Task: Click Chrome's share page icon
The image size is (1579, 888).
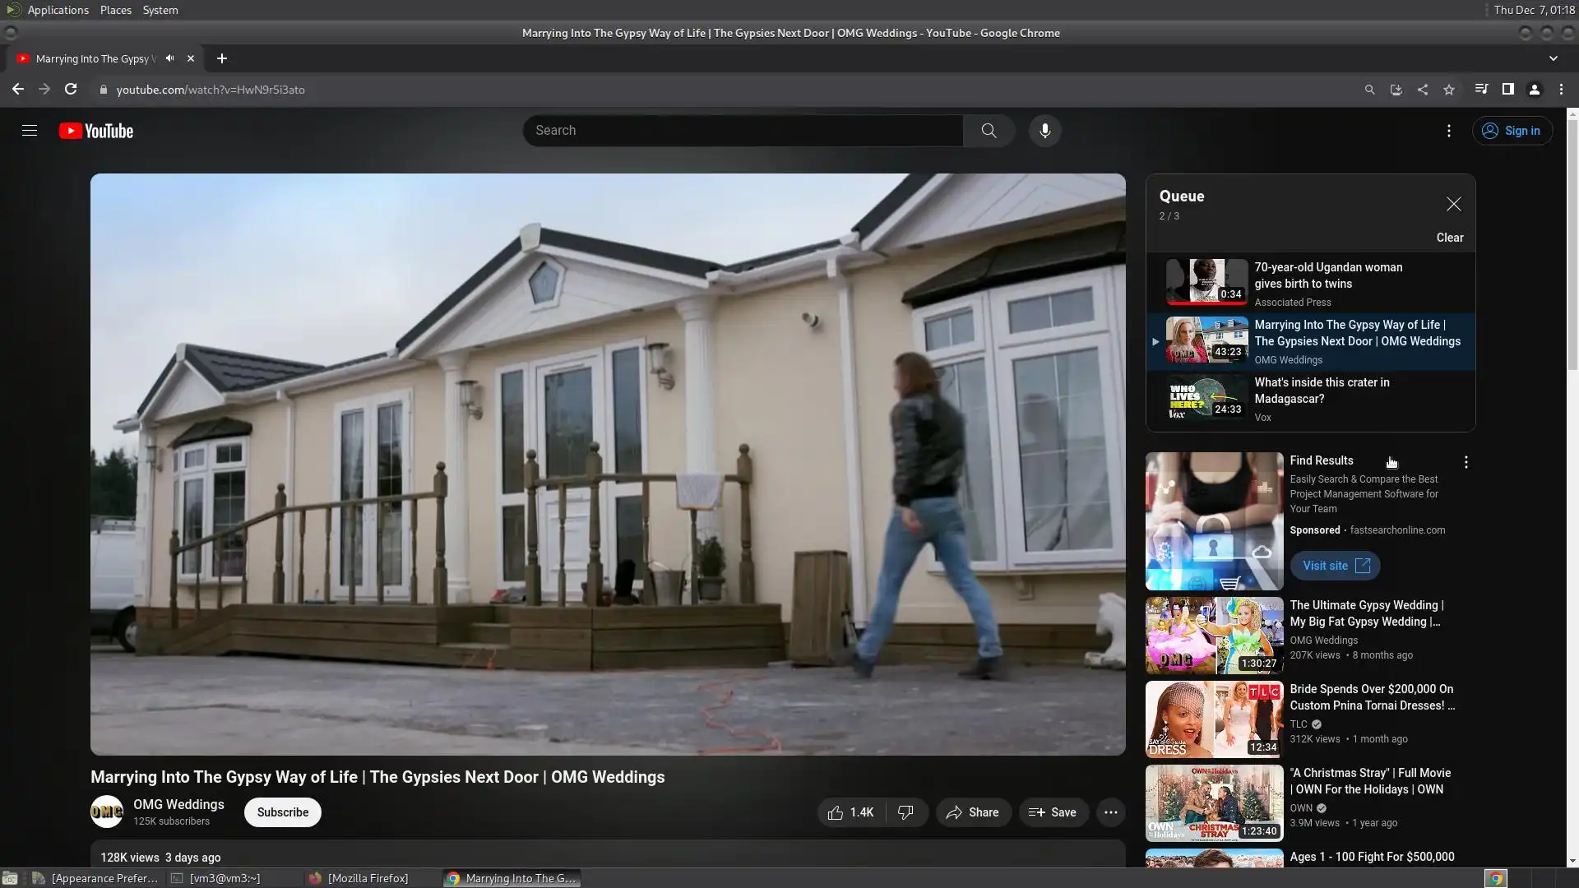Action: [1423, 90]
